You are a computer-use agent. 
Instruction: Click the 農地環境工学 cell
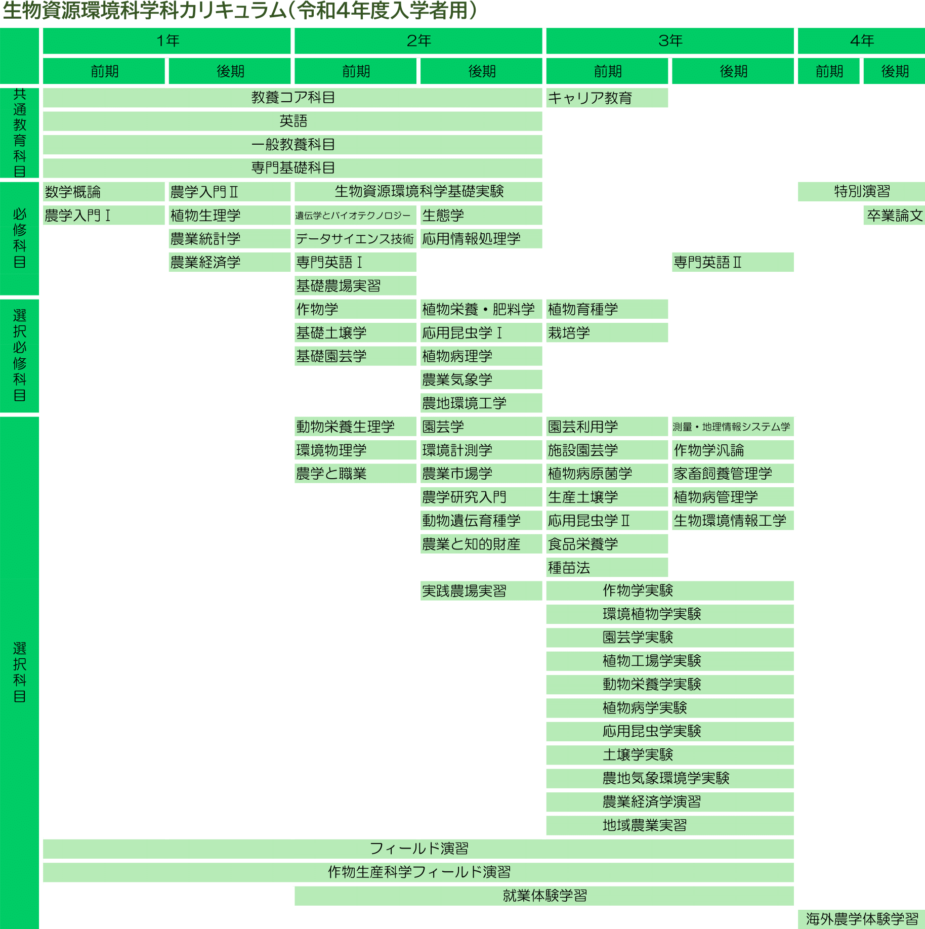tap(481, 403)
